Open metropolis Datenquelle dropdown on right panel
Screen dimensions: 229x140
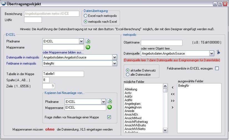[x=212, y=53]
